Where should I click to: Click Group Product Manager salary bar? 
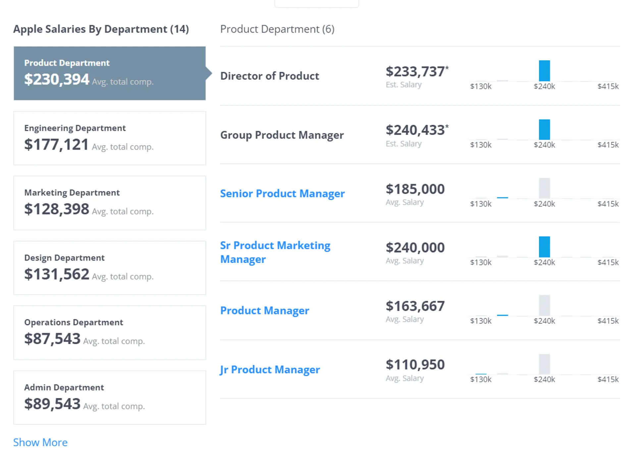click(x=544, y=129)
